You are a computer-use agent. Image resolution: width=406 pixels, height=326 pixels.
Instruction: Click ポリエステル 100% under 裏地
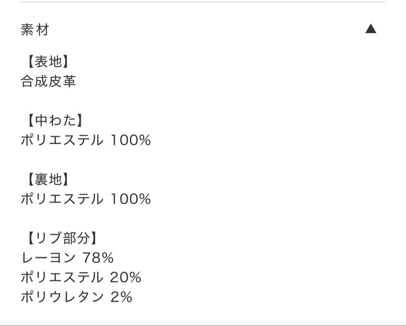(86, 199)
